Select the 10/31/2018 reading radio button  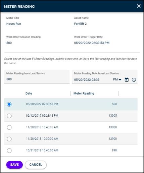9,151
